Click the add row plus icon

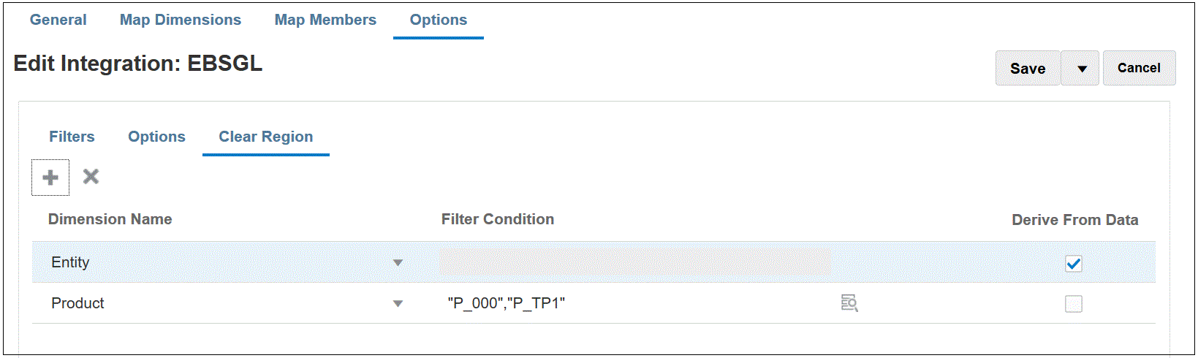(x=50, y=178)
